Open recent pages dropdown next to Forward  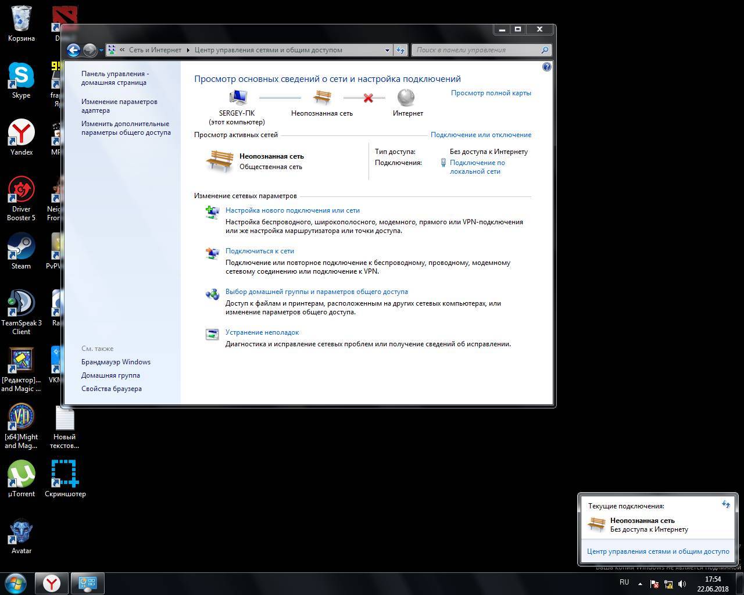point(101,50)
